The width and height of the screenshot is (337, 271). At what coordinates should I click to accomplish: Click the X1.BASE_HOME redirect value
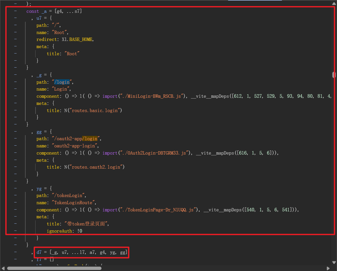[x=77, y=39]
